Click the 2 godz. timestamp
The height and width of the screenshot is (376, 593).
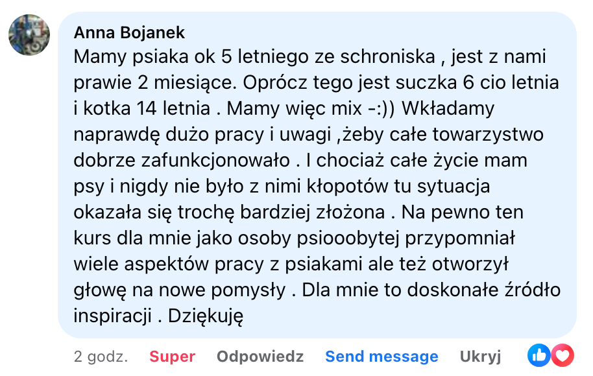[x=101, y=357]
